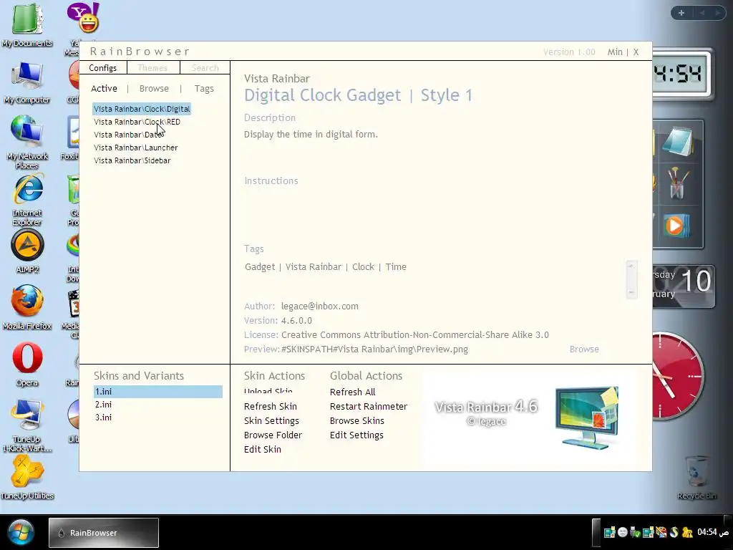Click the yellow messenger users tray icon

(x=686, y=532)
